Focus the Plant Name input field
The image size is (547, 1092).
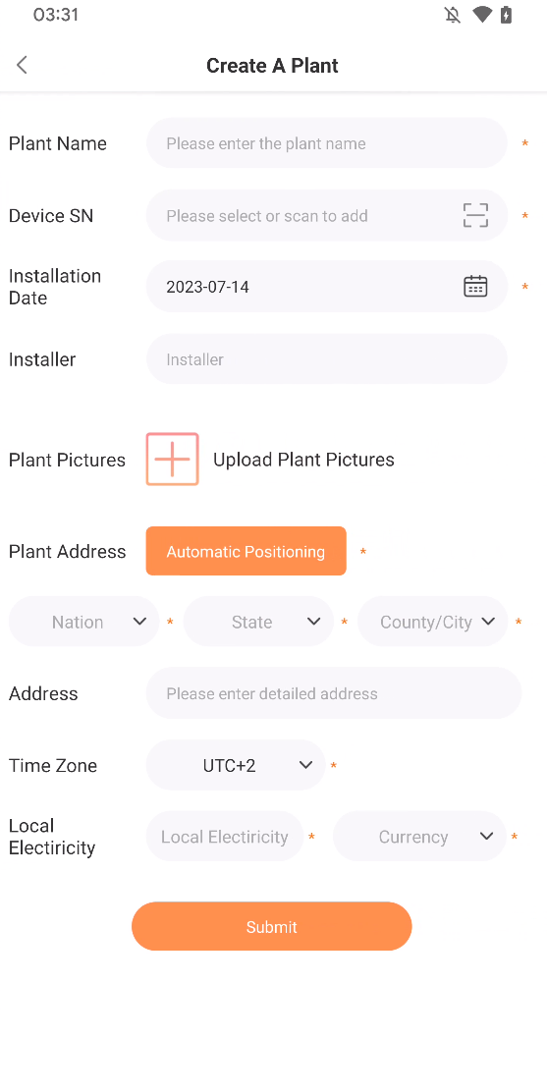click(x=326, y=143)
